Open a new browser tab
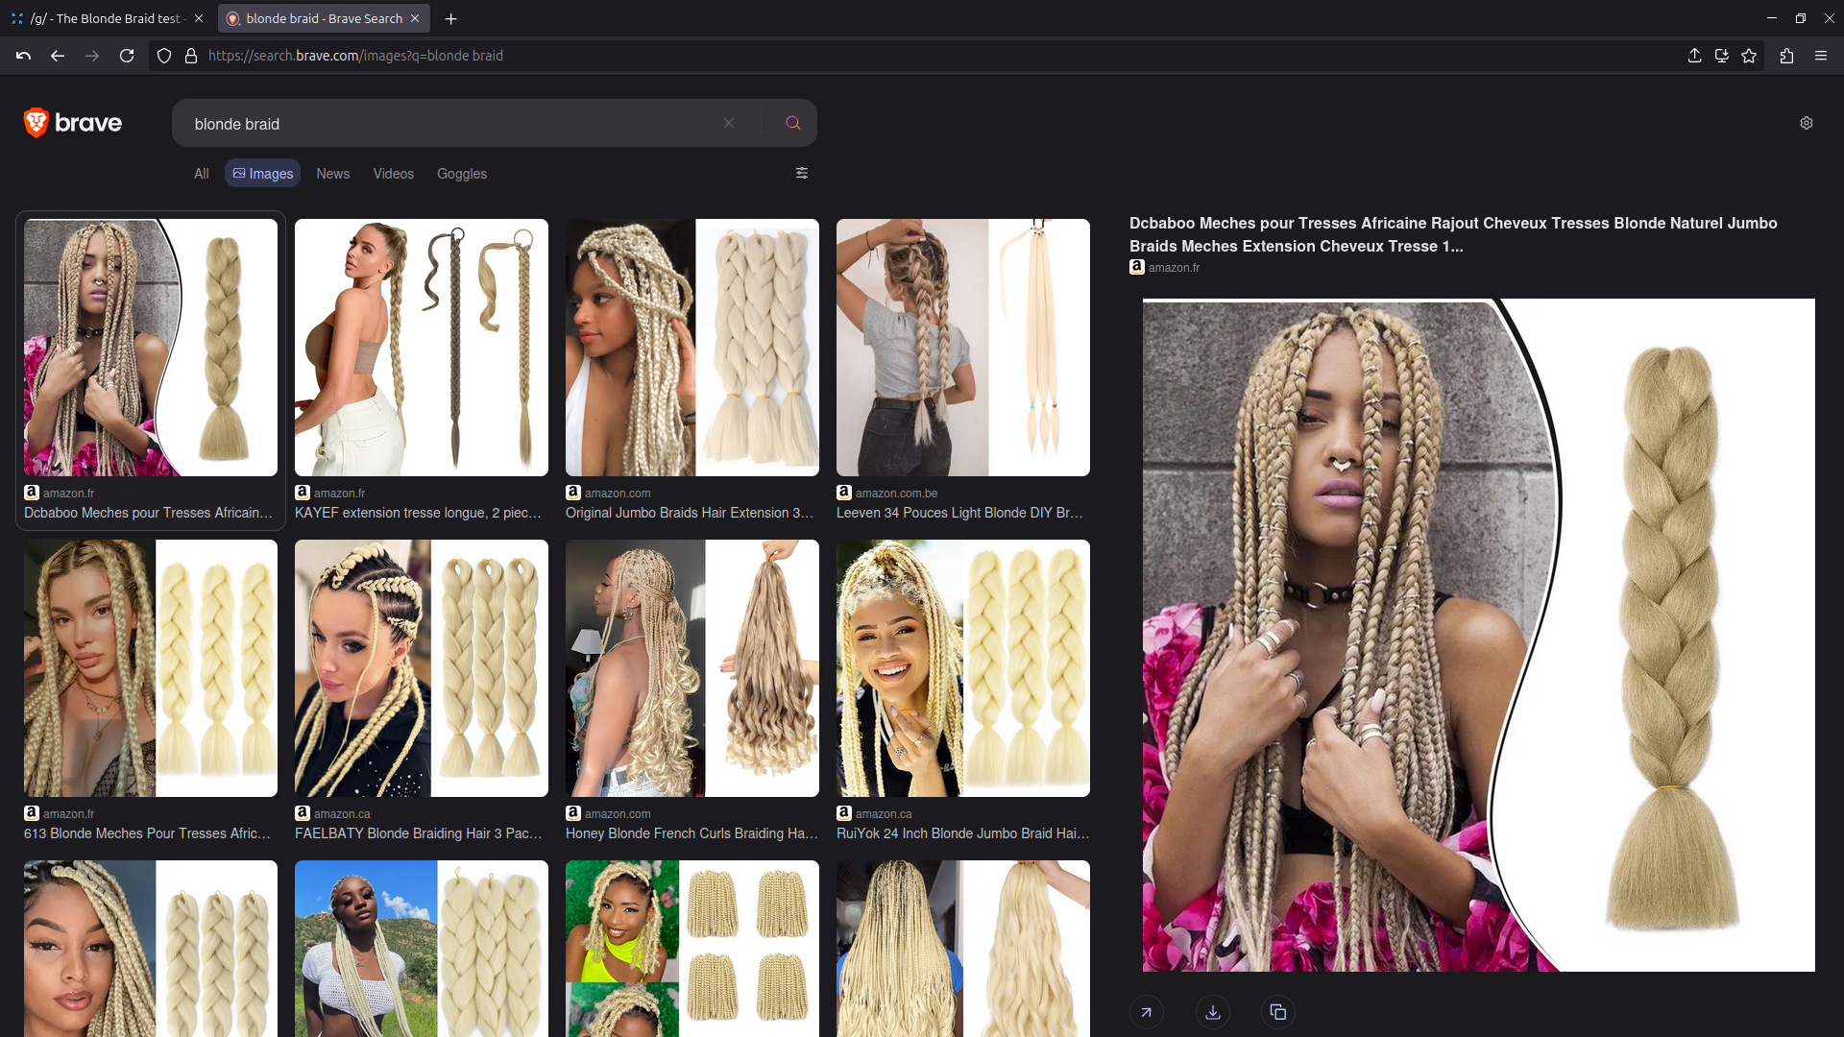 point(451,18)
